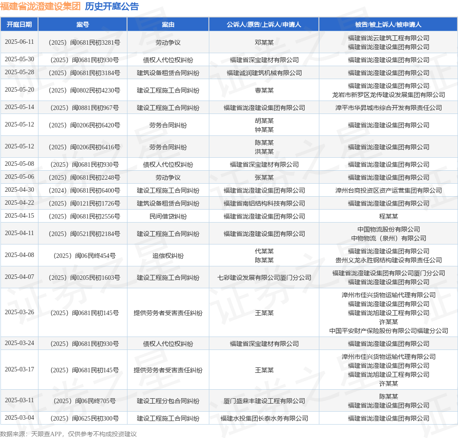Screen dimensions: 458x438
Task: Click case number 闽0802民初4230号
Action: coord(85,90)
